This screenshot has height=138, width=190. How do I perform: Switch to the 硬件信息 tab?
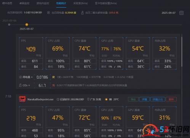point(7,3)
